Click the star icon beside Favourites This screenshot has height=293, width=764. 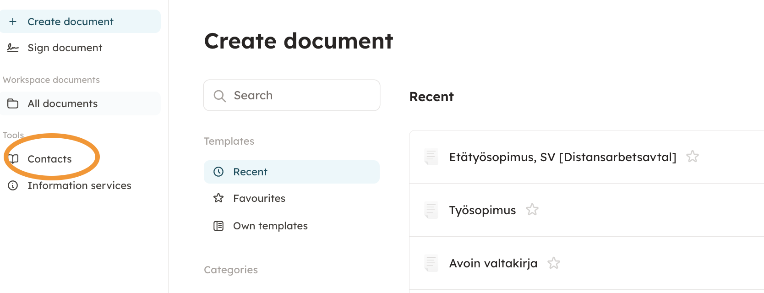tap(218, 198)
